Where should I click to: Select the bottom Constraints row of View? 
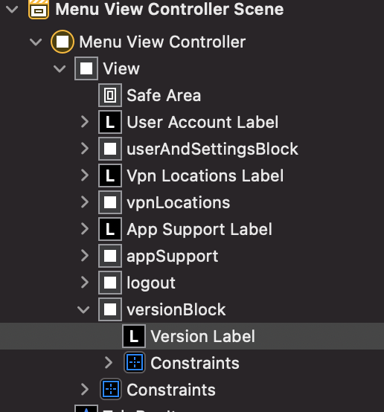[192, 390]
